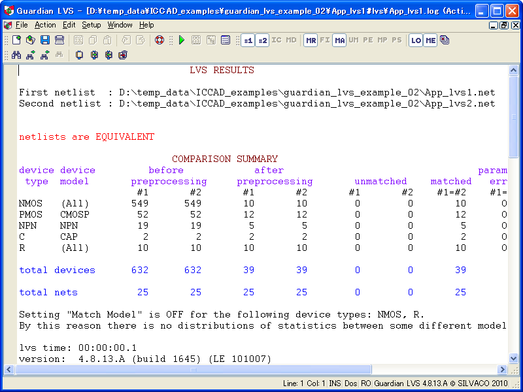Click the 'COMPARISON SUMMARY' heading
This screenshot has height=392, width=523.
225,159
